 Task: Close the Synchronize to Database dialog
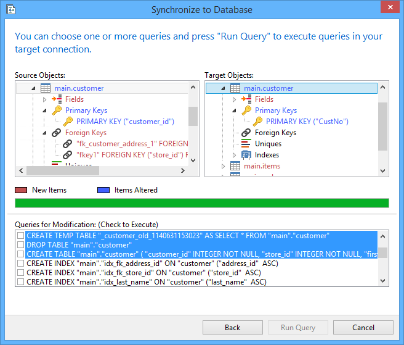[390, 7]
